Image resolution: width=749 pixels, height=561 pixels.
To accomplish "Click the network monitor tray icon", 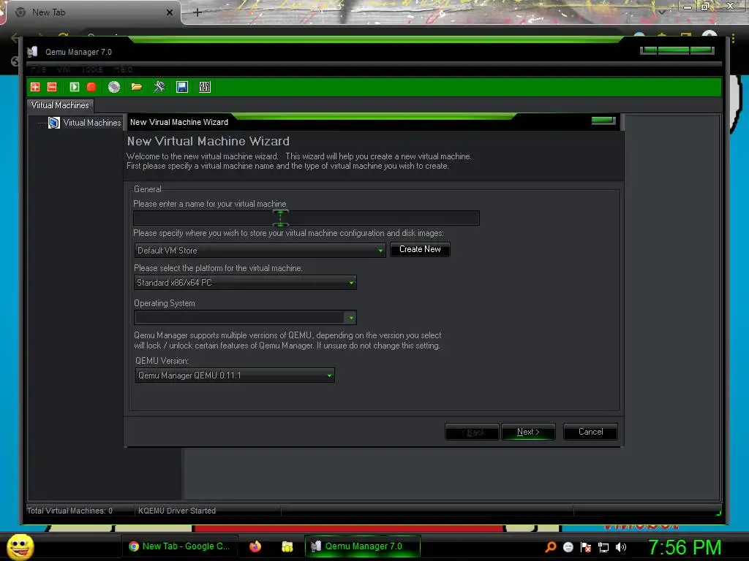I will point(603,547).
